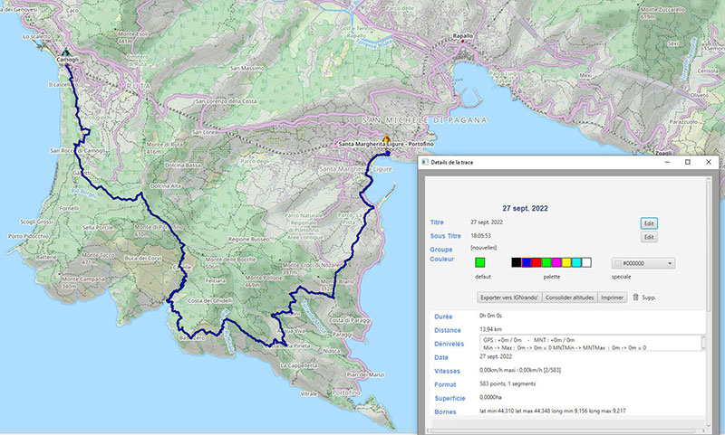This screenshot has width=725, height=435.
Task: Click the 'San Rocco di Camogli' map label
Action: point(78,151)
